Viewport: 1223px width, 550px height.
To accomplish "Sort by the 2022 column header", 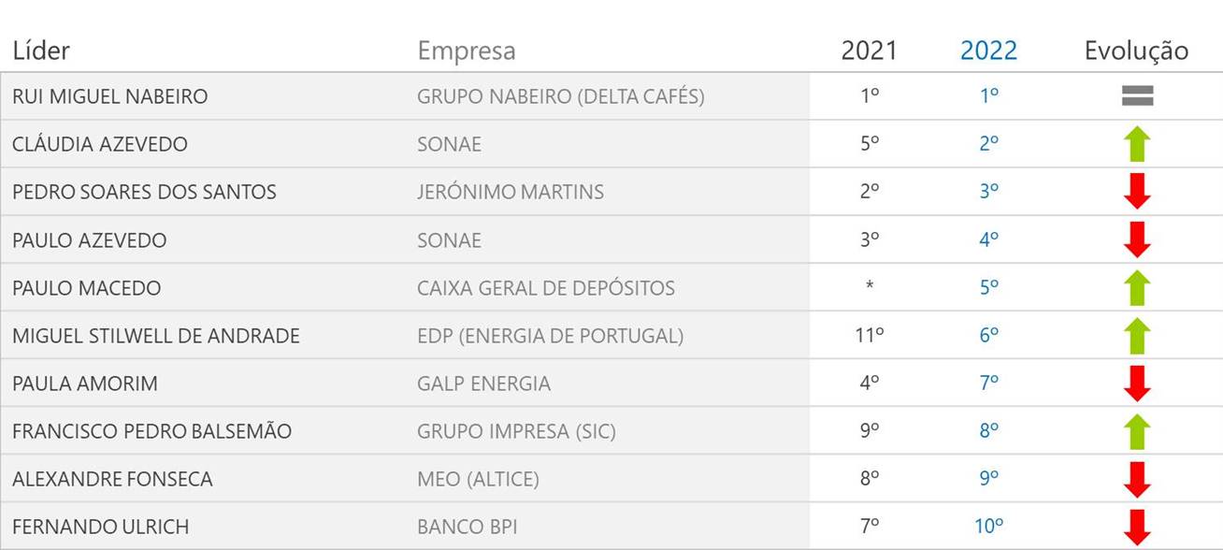I will 988,51.
